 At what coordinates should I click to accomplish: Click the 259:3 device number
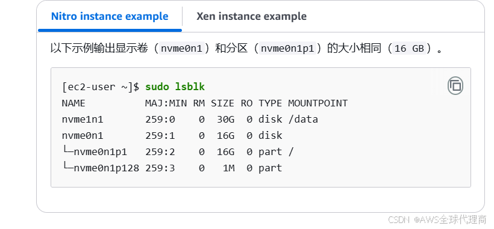(x=160, y=168)
